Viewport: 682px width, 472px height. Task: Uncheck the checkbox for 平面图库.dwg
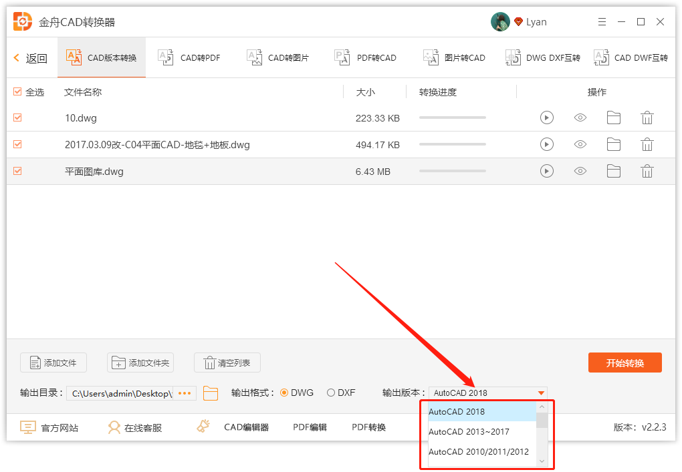(17, 171)
